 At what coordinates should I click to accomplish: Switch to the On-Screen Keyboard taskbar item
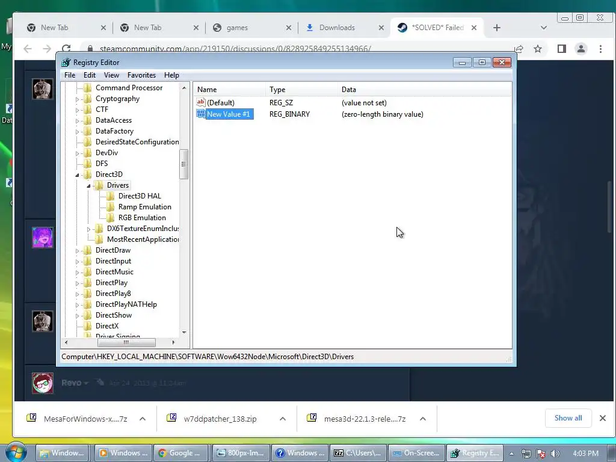pos(416,453)
